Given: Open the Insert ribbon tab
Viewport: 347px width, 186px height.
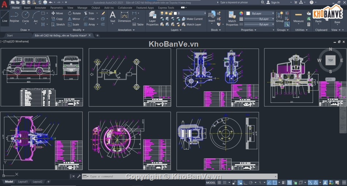Looking at the screenshot, I should click(27, 8).
